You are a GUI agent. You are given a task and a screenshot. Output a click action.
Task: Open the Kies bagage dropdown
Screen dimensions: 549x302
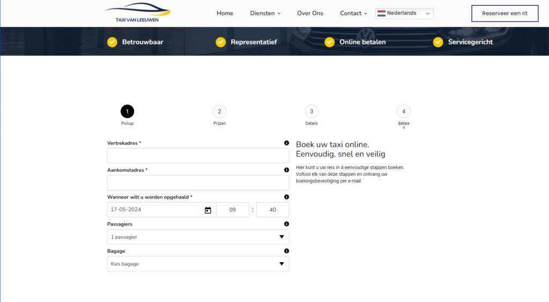click(x=198, y=264)
